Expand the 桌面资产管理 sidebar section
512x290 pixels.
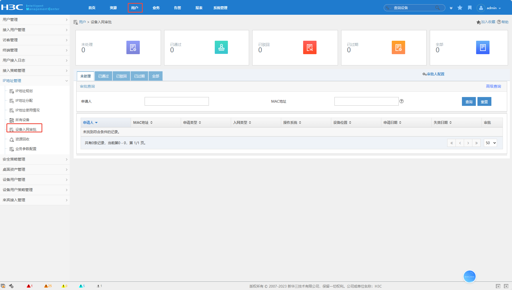35,169
